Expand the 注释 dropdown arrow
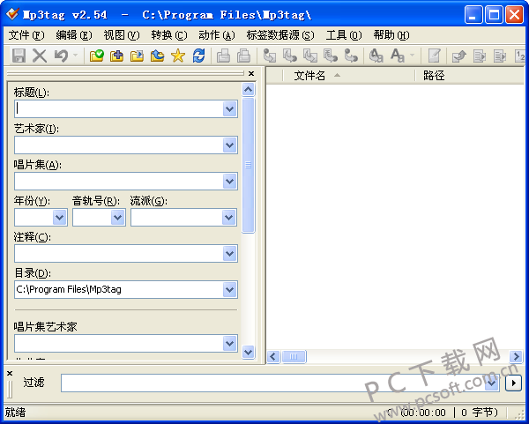 tap(230, 253)
